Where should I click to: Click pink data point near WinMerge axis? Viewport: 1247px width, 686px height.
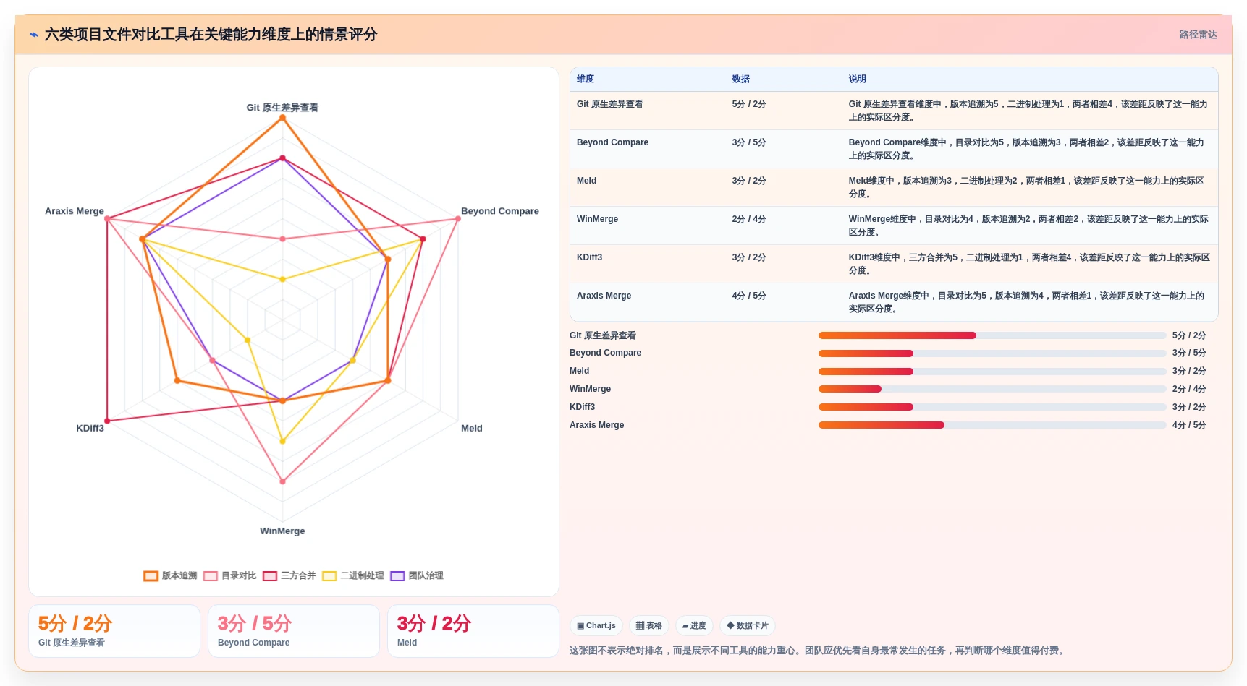[282, 481]
